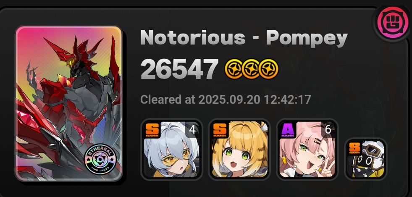Click the Notorious - Pompey title

pyautogui.click(x=244, y=38)
